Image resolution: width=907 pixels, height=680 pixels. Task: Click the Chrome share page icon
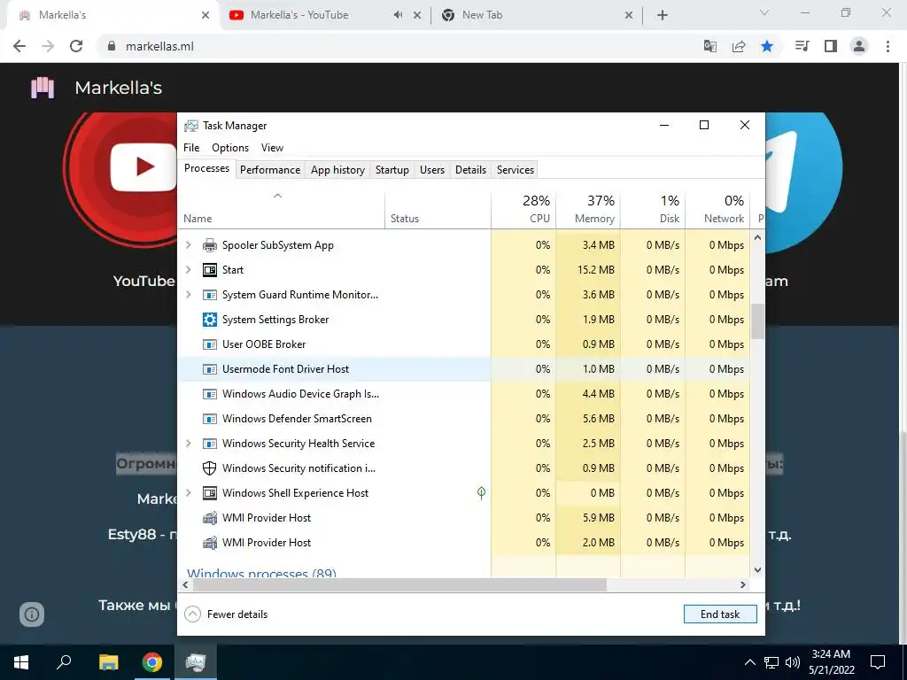[739, 46]
